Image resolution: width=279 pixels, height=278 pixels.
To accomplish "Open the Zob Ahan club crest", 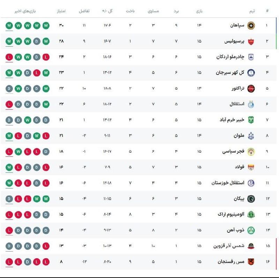I will tap(251, 230).
